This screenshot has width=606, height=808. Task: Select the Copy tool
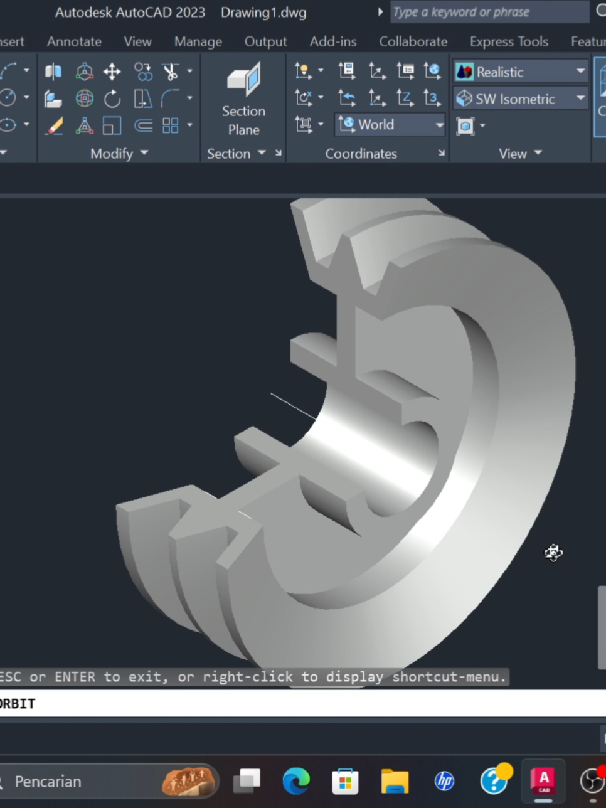pyautogui.click(x=143, y=71)
